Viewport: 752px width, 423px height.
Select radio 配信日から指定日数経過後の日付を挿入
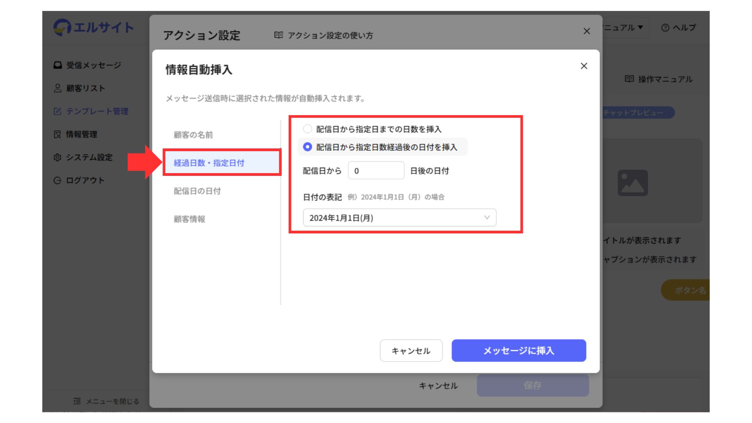point(307,147)
